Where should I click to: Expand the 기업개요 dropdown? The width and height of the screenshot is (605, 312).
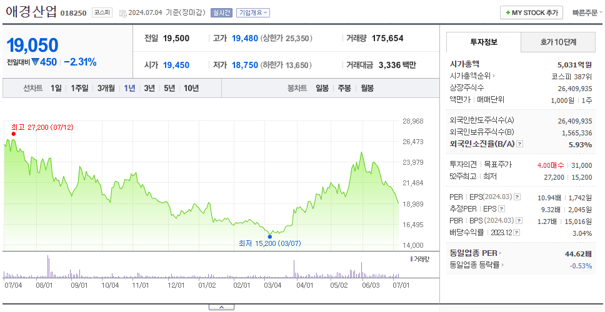click(252, 12)
